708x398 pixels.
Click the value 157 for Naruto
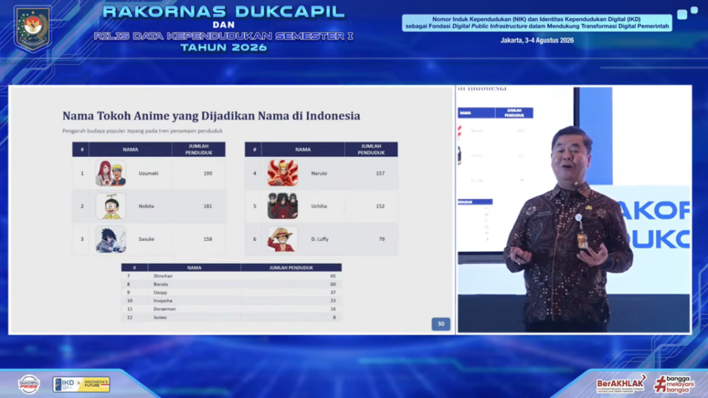click(380, 173)
